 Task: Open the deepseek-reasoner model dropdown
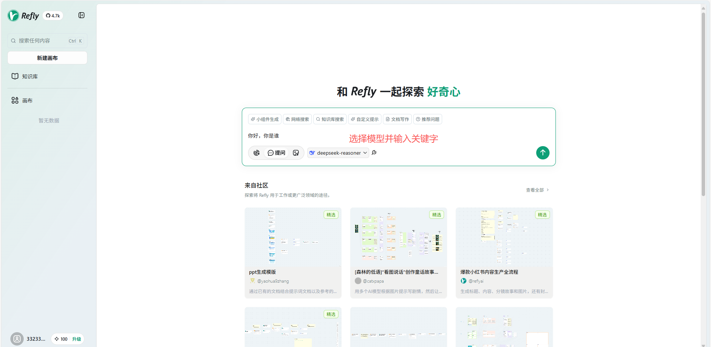click(338, 153)
